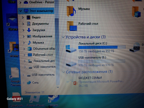Select USB-накопитель (E:) drive icon
The width and height of the screenshot is (144, 108).
[x=71, y=64]
